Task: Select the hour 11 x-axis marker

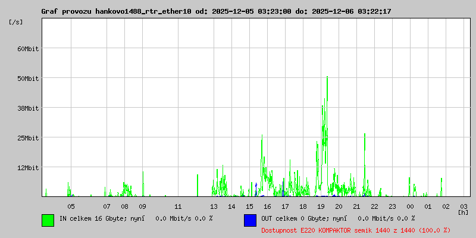Action: click(178, 206)
